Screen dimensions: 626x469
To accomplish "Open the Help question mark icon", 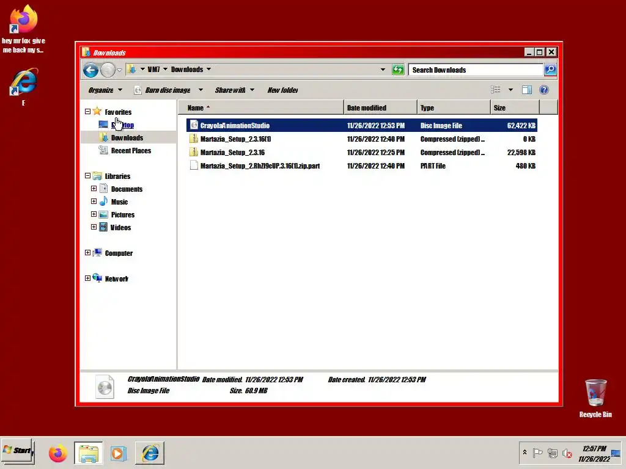I will (543, 90).
